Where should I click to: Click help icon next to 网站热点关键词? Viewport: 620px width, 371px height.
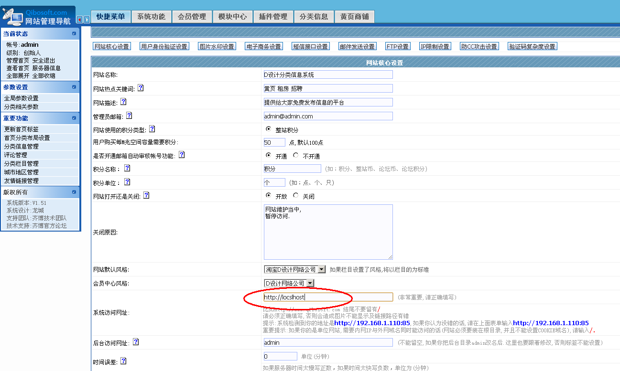[141, 88]
